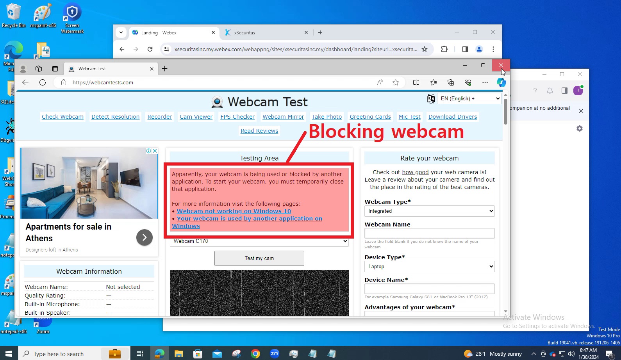This screenshot has width=621, height=360.
Task: Open Zoom from the Windows taskbar
Action: pyautogui.click(x=275, y=354)
